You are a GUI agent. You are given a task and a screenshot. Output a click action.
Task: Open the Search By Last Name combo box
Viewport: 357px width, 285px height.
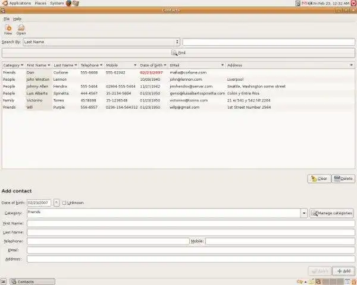point(101,42)
